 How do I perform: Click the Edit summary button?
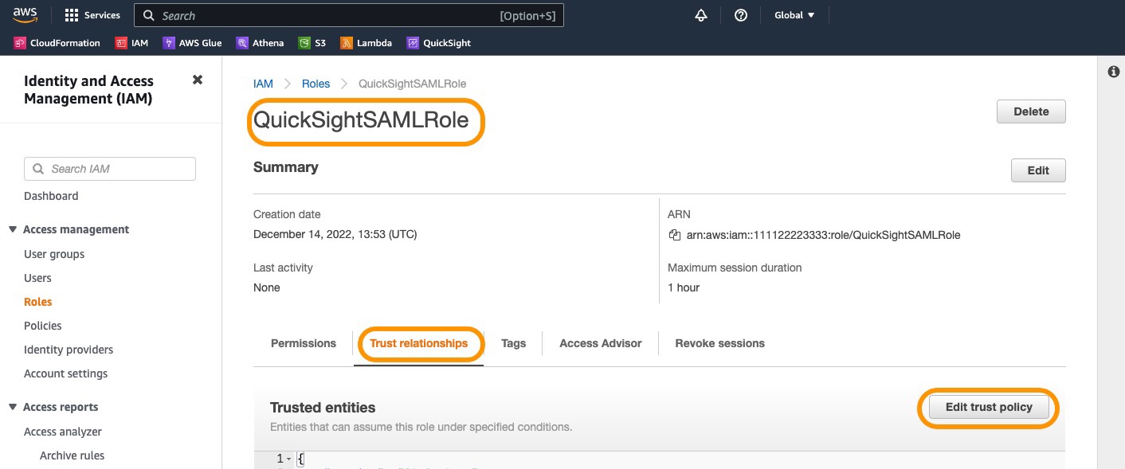click(x=1038, y=170)
